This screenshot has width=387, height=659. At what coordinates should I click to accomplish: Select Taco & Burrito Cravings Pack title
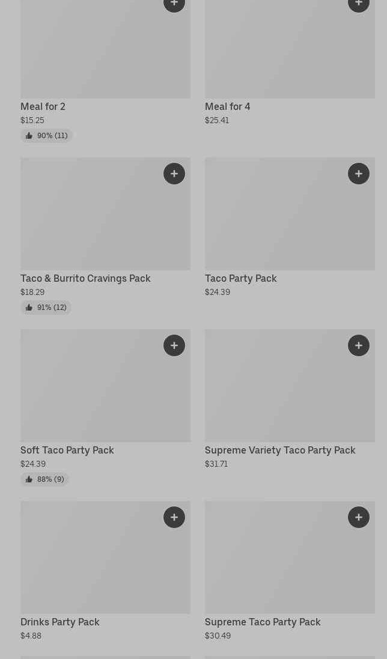tap(85, 278)
